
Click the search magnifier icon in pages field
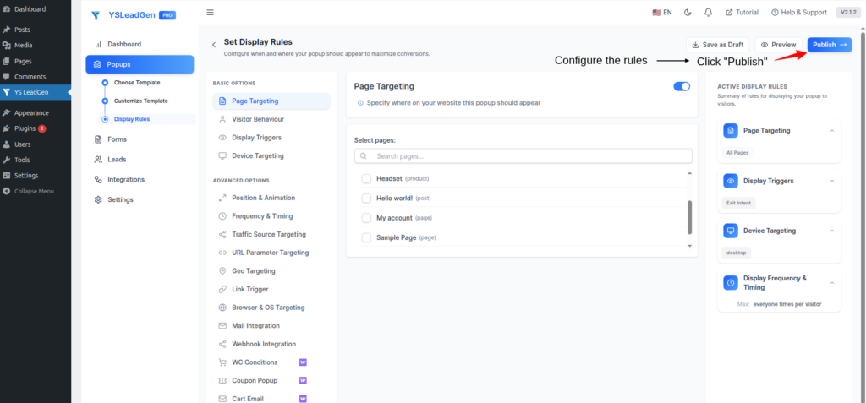click(364, 156)
